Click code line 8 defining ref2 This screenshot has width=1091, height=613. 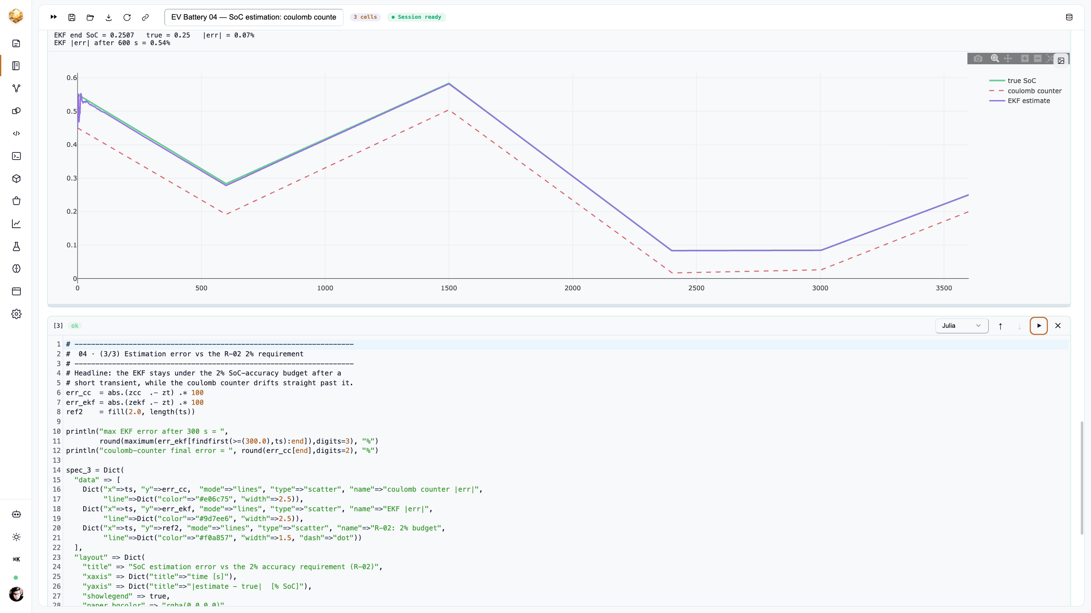coord(130,412)
